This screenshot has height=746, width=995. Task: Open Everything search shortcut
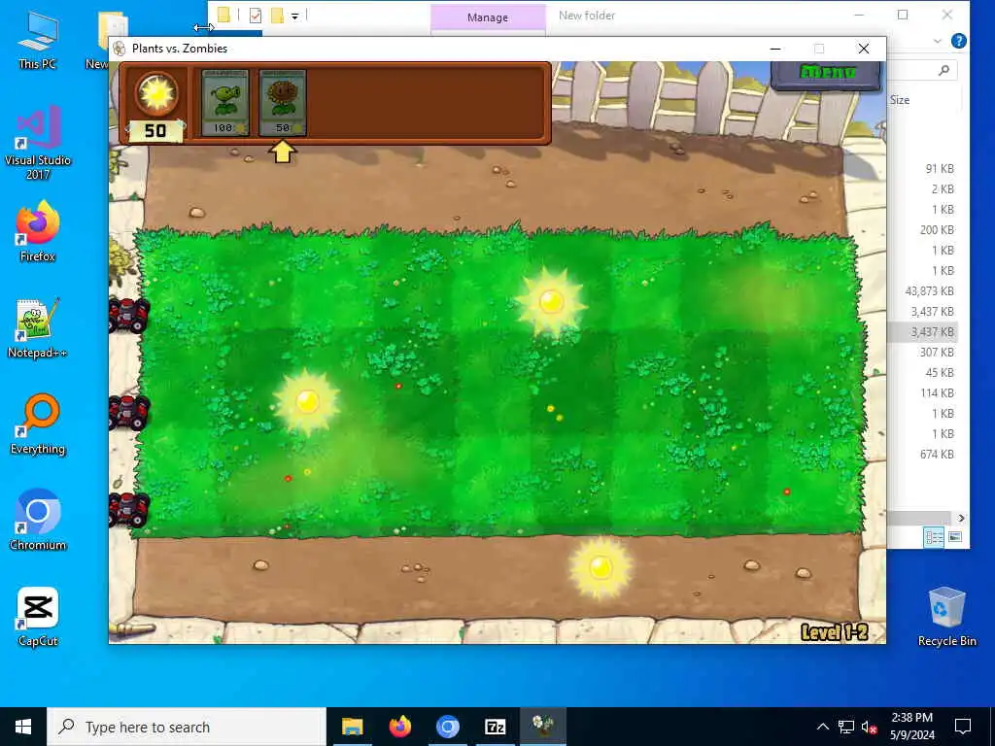pos(38,424)
